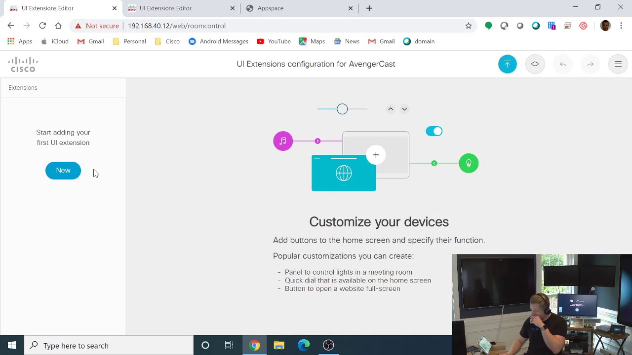Open the Personal bookmarks folder
The width and height of the screenshot is (632, 355).
point(129,41)
